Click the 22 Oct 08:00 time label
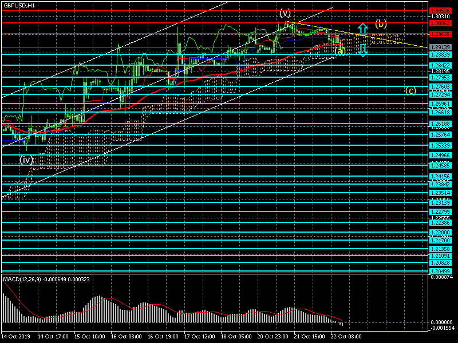Image resolution: width=458 pixels, height=343 pixels. (x=346, y=337)
